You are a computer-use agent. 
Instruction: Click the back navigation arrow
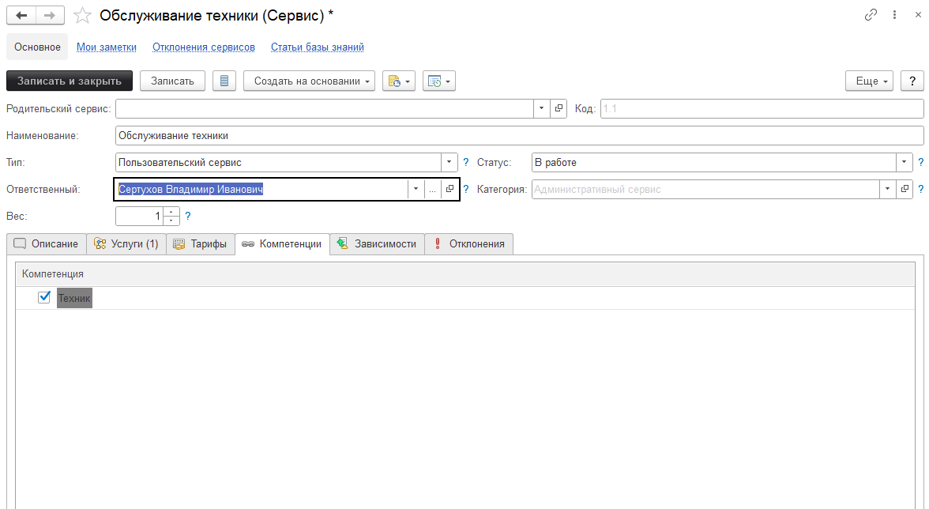coord(21,15)
